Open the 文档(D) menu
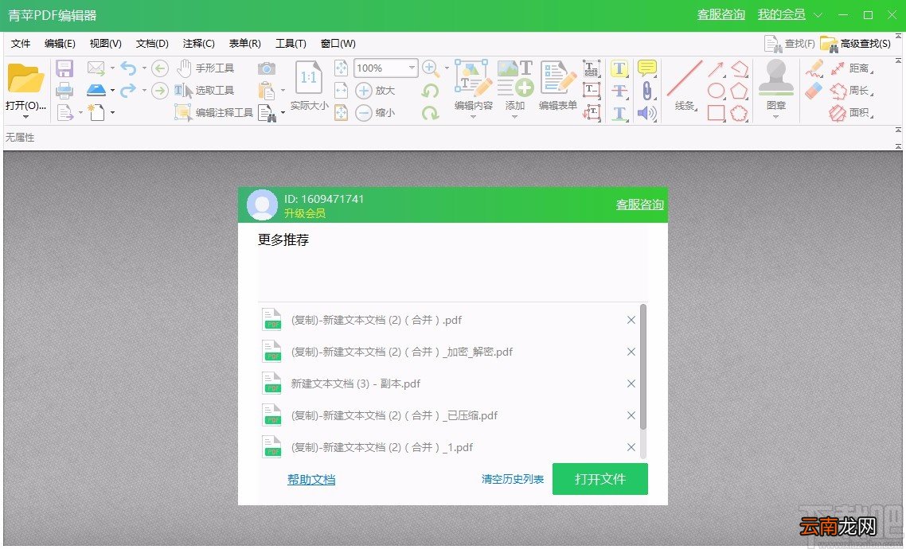906x549 pixels. pyautogui.click(x=152, y=43)
